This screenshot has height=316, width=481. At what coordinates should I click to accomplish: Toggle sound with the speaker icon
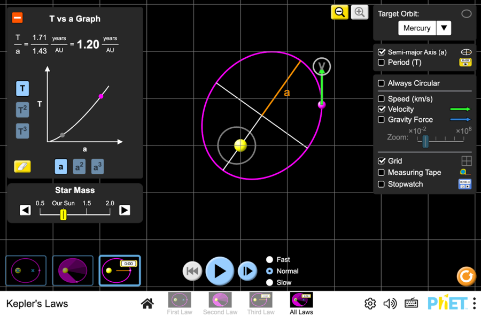390,304
